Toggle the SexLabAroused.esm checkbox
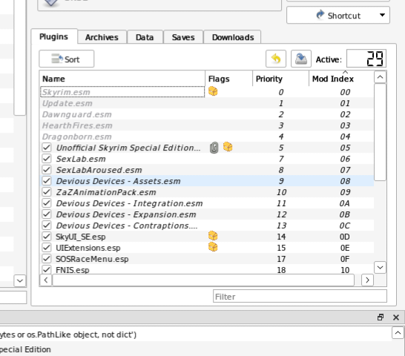The height and width of the screenshot is (356, 405). [47, 170]
